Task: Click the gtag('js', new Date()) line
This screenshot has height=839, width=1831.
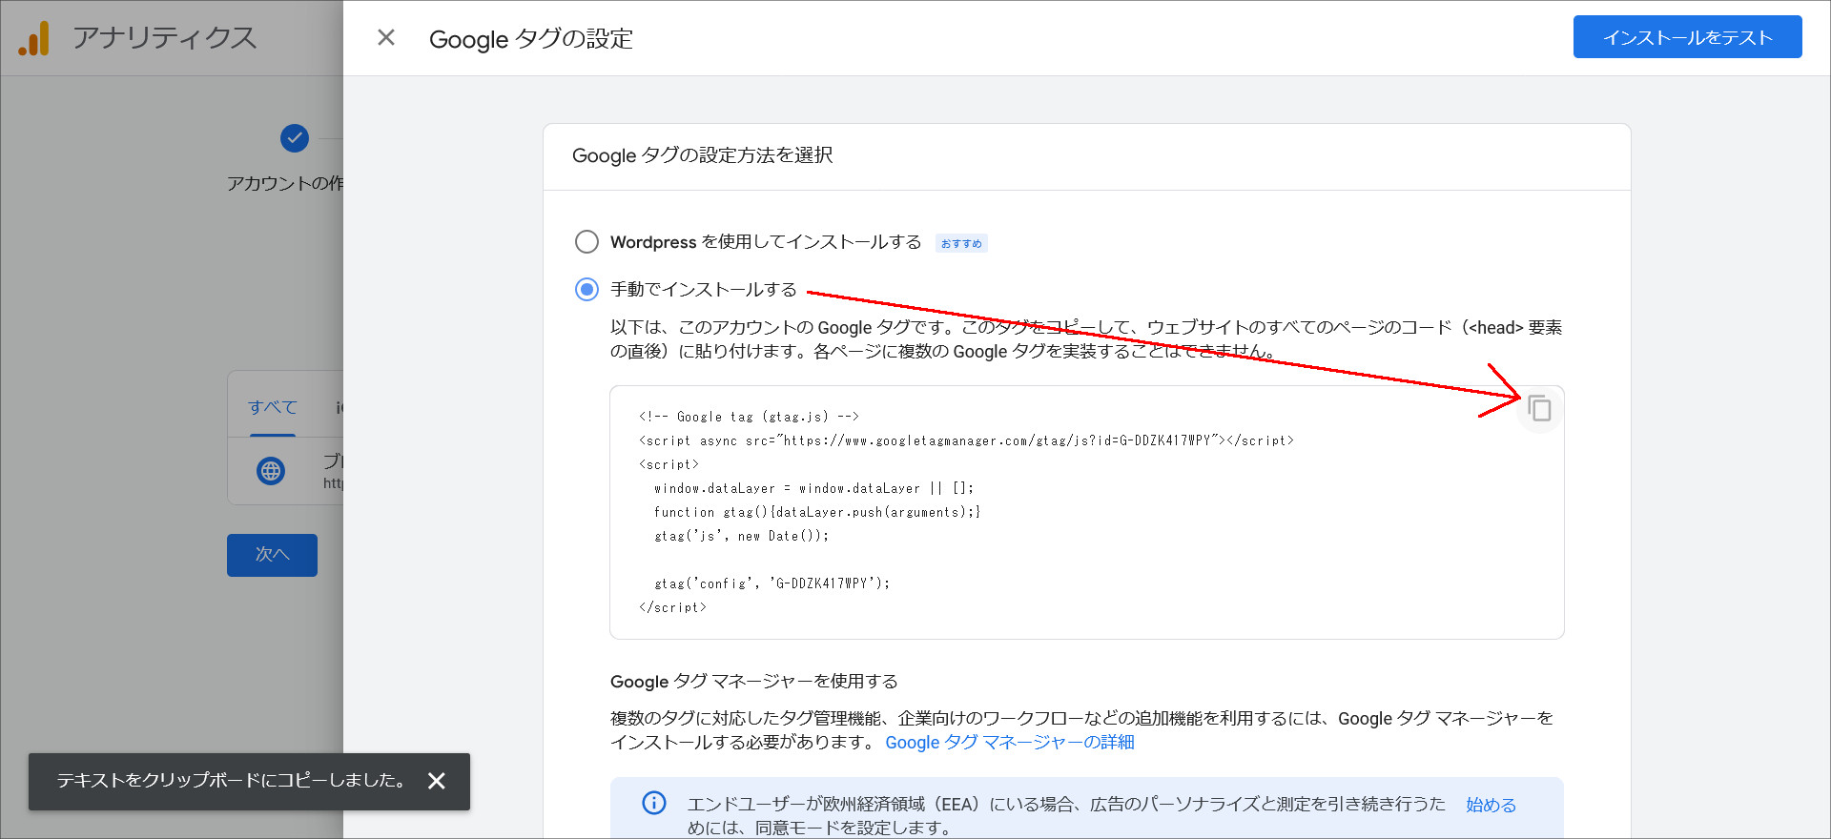Action: (x=741, y=536)
